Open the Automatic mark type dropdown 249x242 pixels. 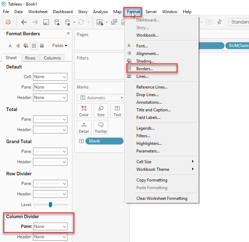point(100,98)
